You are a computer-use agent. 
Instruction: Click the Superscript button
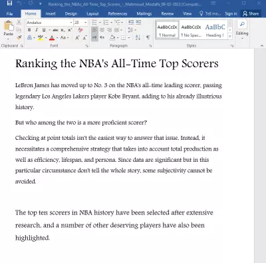point(70,30)
